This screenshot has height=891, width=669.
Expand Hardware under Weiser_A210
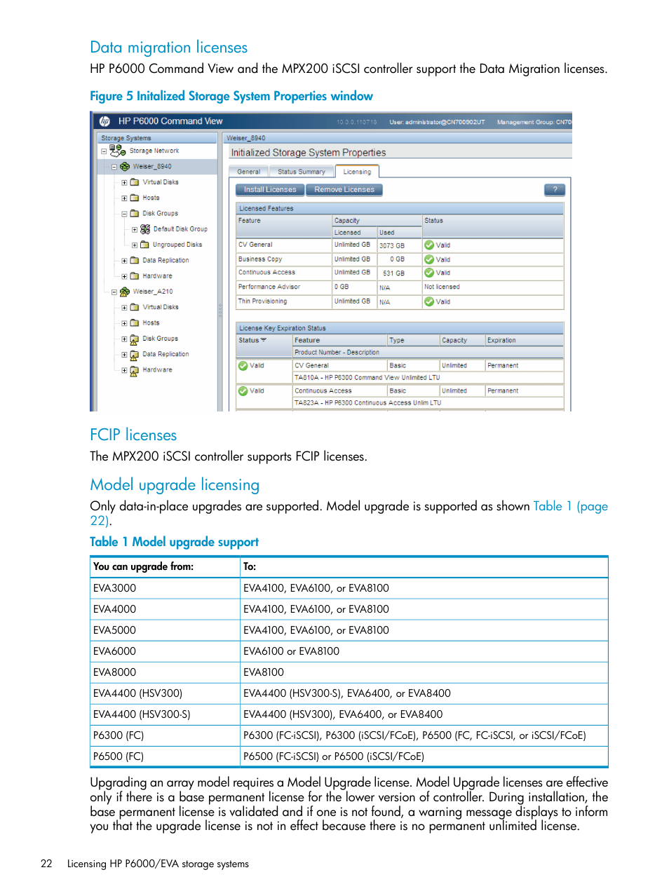[124, 371]
